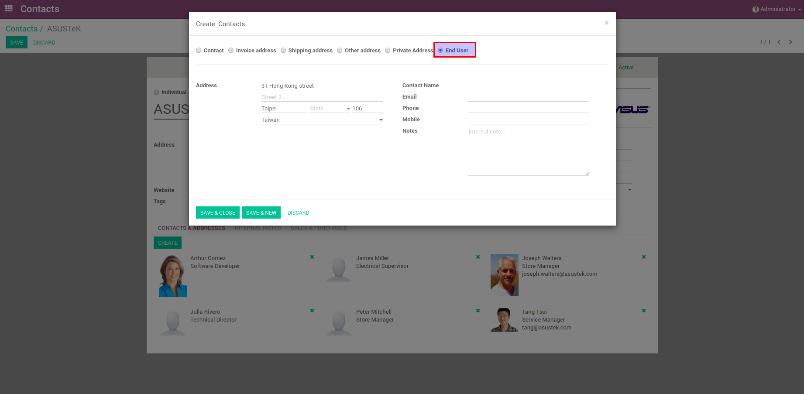
Task: Click the internal note text area
Action: (x=529, y=151)
